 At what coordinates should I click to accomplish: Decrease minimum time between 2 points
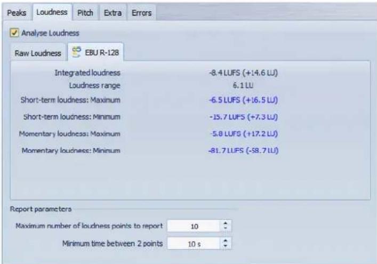225,246
